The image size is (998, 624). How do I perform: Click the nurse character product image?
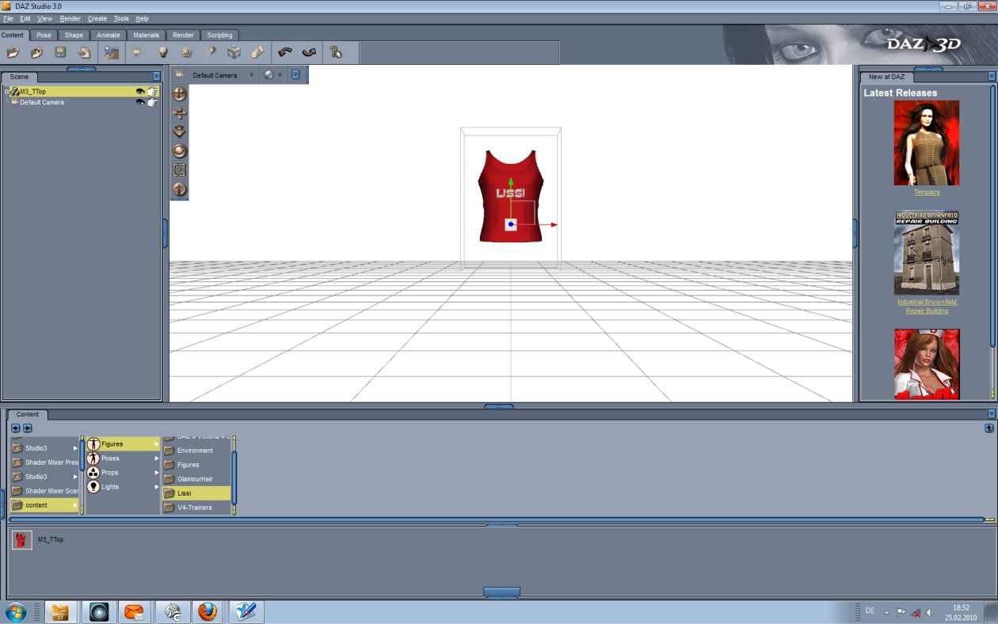pos(926,364)
